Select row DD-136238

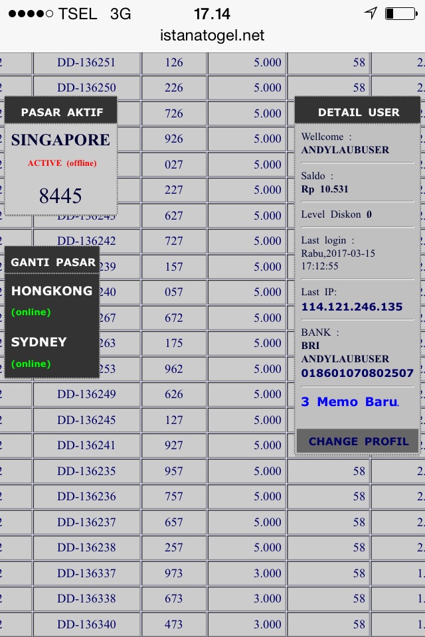click(86, 547)
